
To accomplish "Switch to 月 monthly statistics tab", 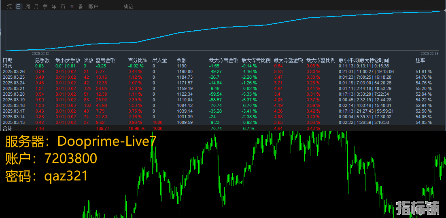I will pos(36,7).
